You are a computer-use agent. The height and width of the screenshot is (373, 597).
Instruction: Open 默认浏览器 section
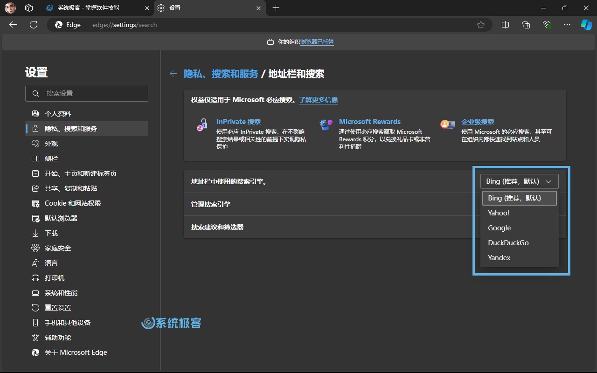[87, 218]
